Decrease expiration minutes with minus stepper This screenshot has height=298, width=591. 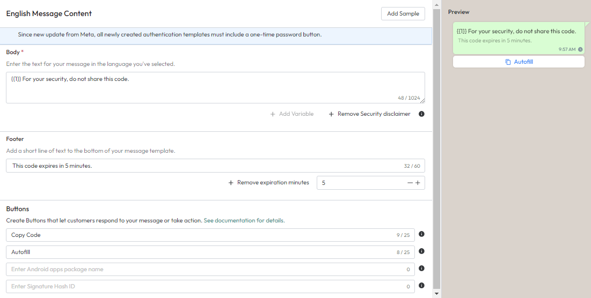(x=410, y=183)
